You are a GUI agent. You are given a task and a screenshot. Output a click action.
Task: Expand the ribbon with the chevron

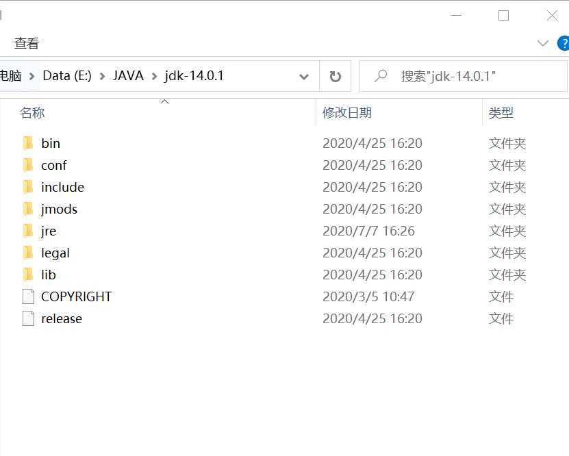point(542,44)
